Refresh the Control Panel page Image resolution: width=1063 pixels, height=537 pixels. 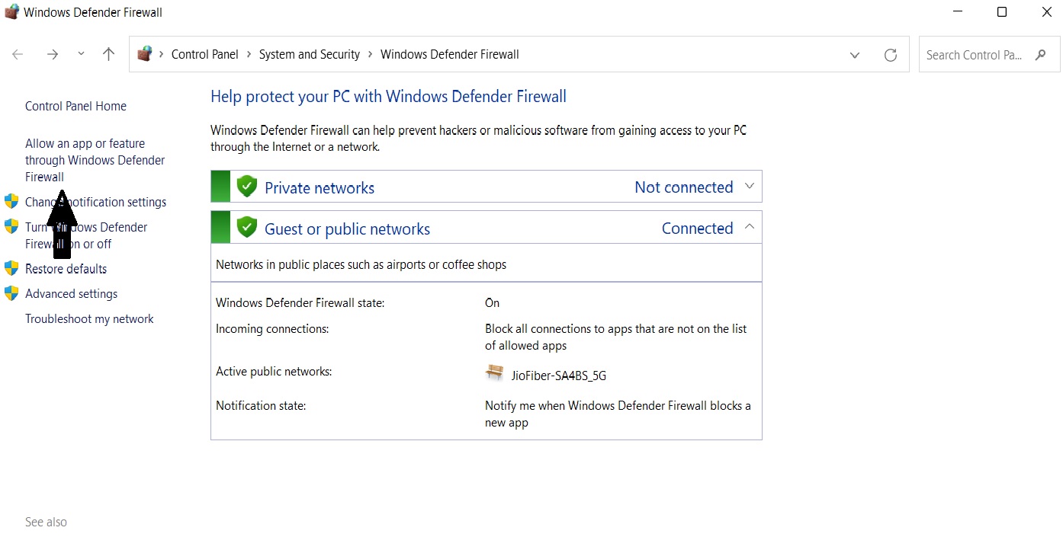[x=890, y=55]
